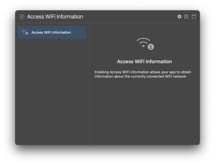The width and height of the screenshot is (215, 165).
Task: Switch to the icon grid view
Action: point(186,17)
